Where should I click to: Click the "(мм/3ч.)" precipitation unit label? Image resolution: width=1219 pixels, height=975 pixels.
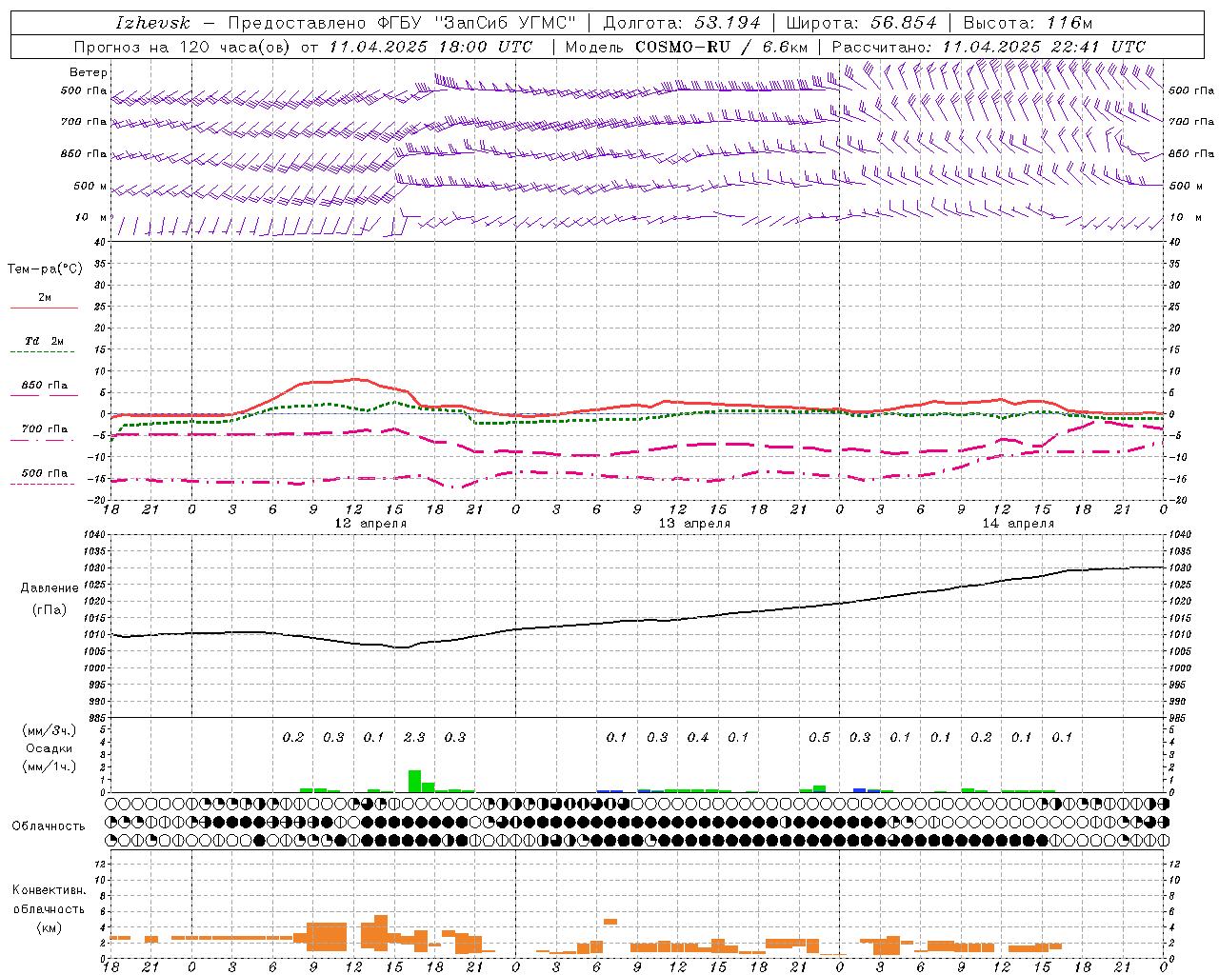click(x=49, y=731)
